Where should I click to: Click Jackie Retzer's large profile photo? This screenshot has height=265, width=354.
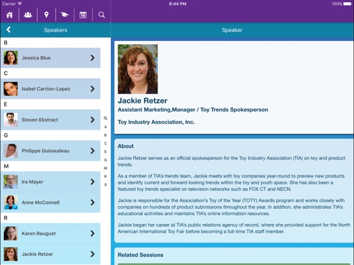click(x=138, y=69)
